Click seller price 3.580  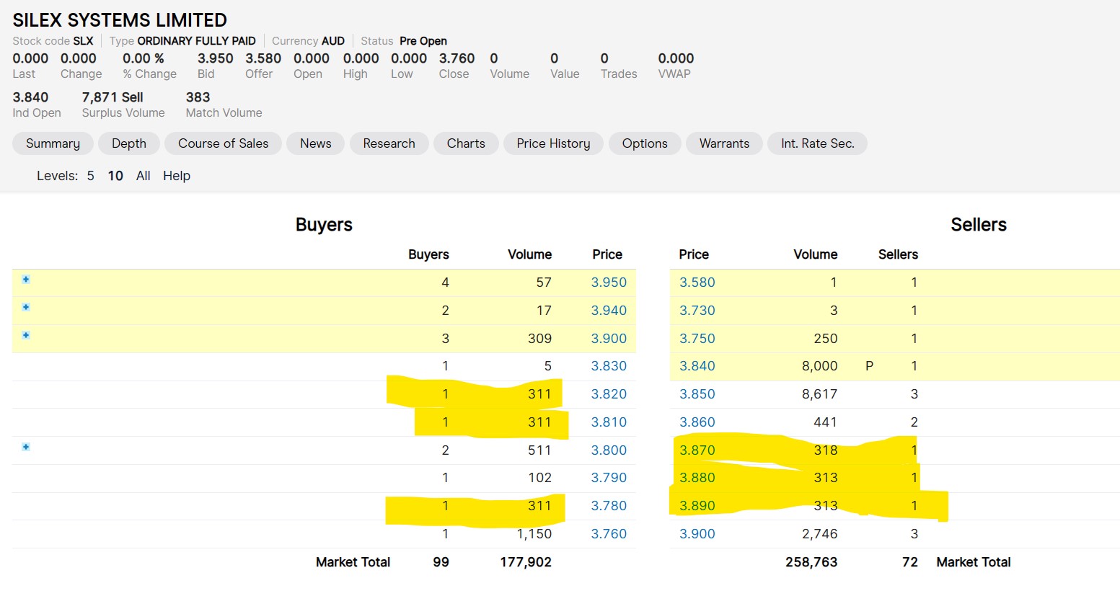click(697, 283)
